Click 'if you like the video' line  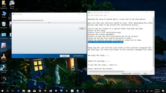102,65
